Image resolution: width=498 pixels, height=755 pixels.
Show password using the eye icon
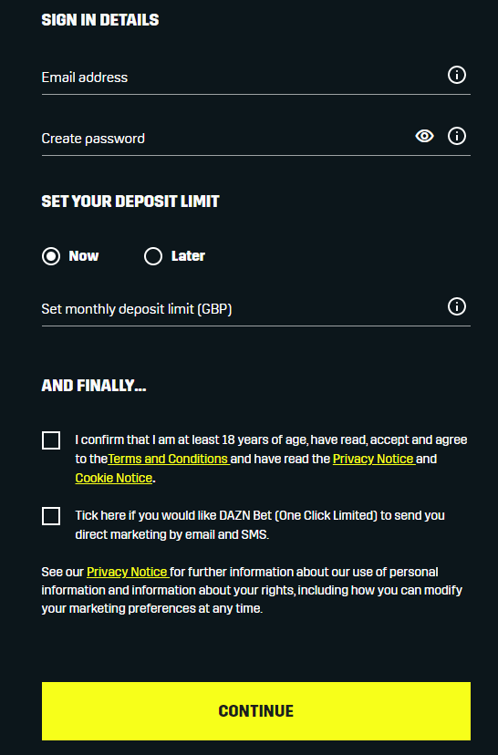(x=424, y=136)
